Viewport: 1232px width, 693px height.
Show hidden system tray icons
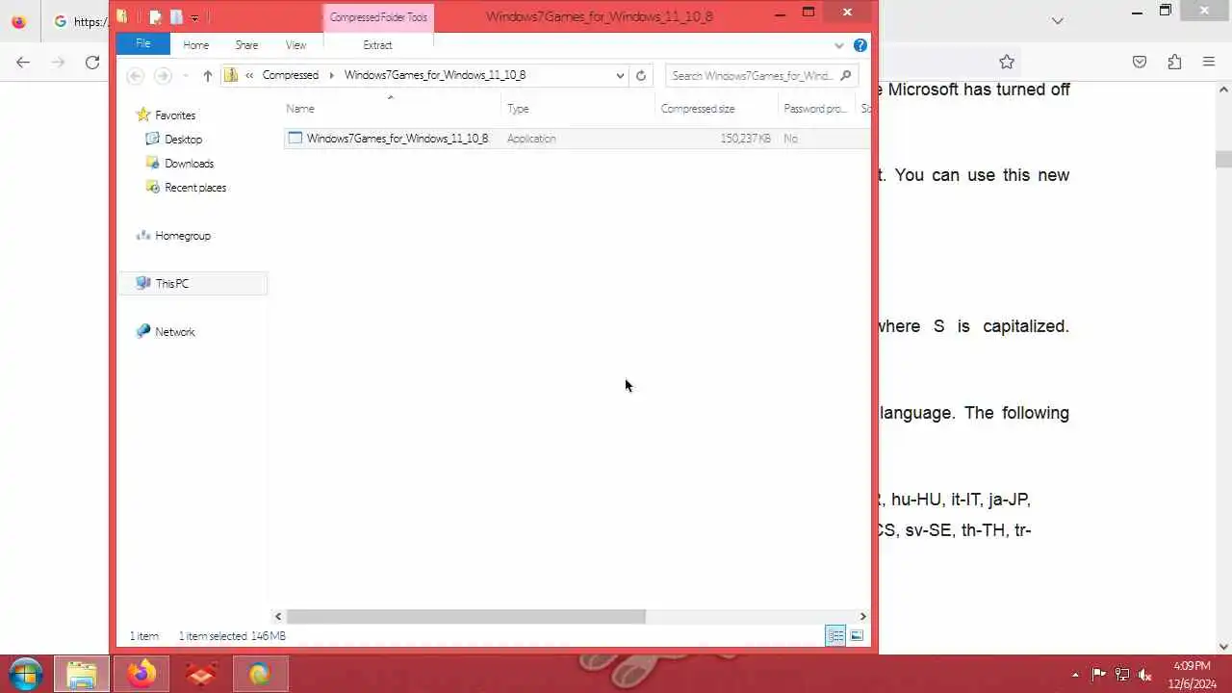tap(1076, 675)
